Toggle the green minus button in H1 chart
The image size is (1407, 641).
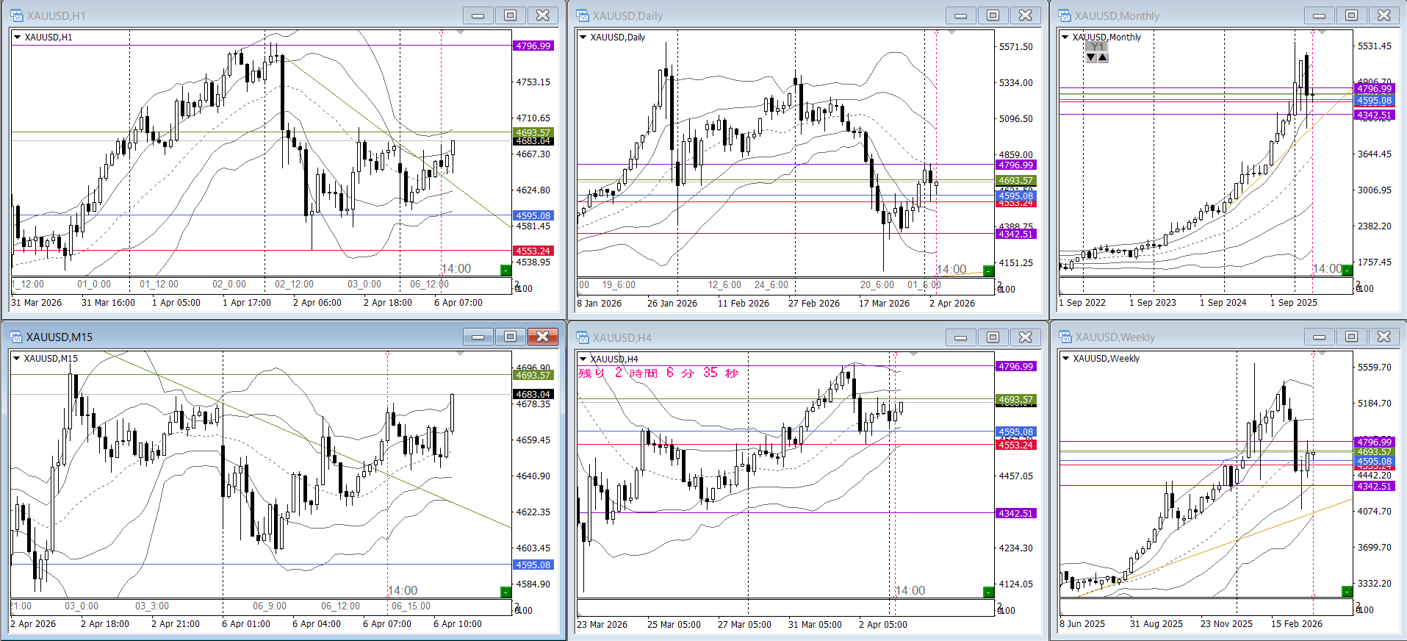coord(505,271)
